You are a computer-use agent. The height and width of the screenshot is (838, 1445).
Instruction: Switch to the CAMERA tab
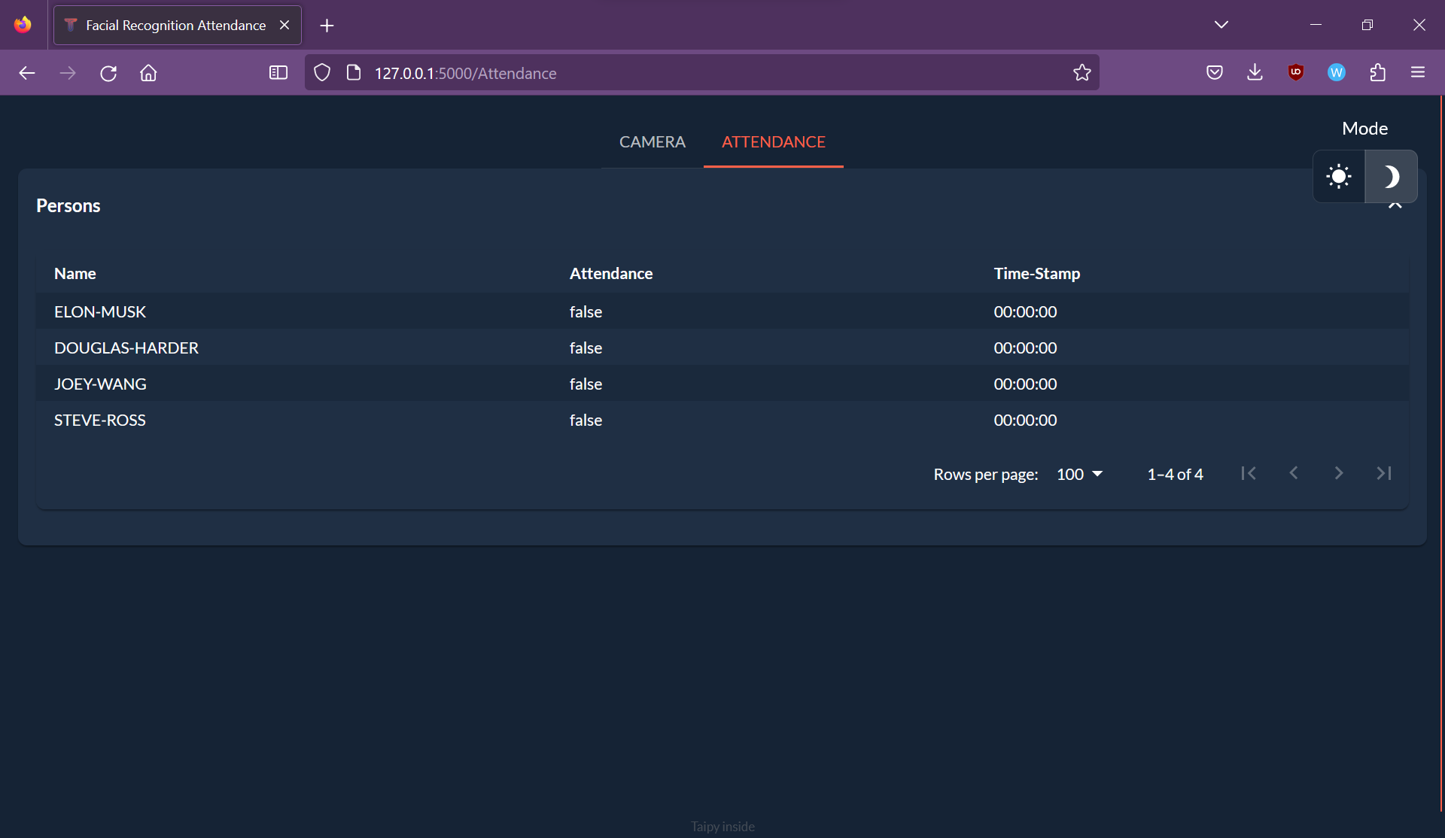(652, 142)
